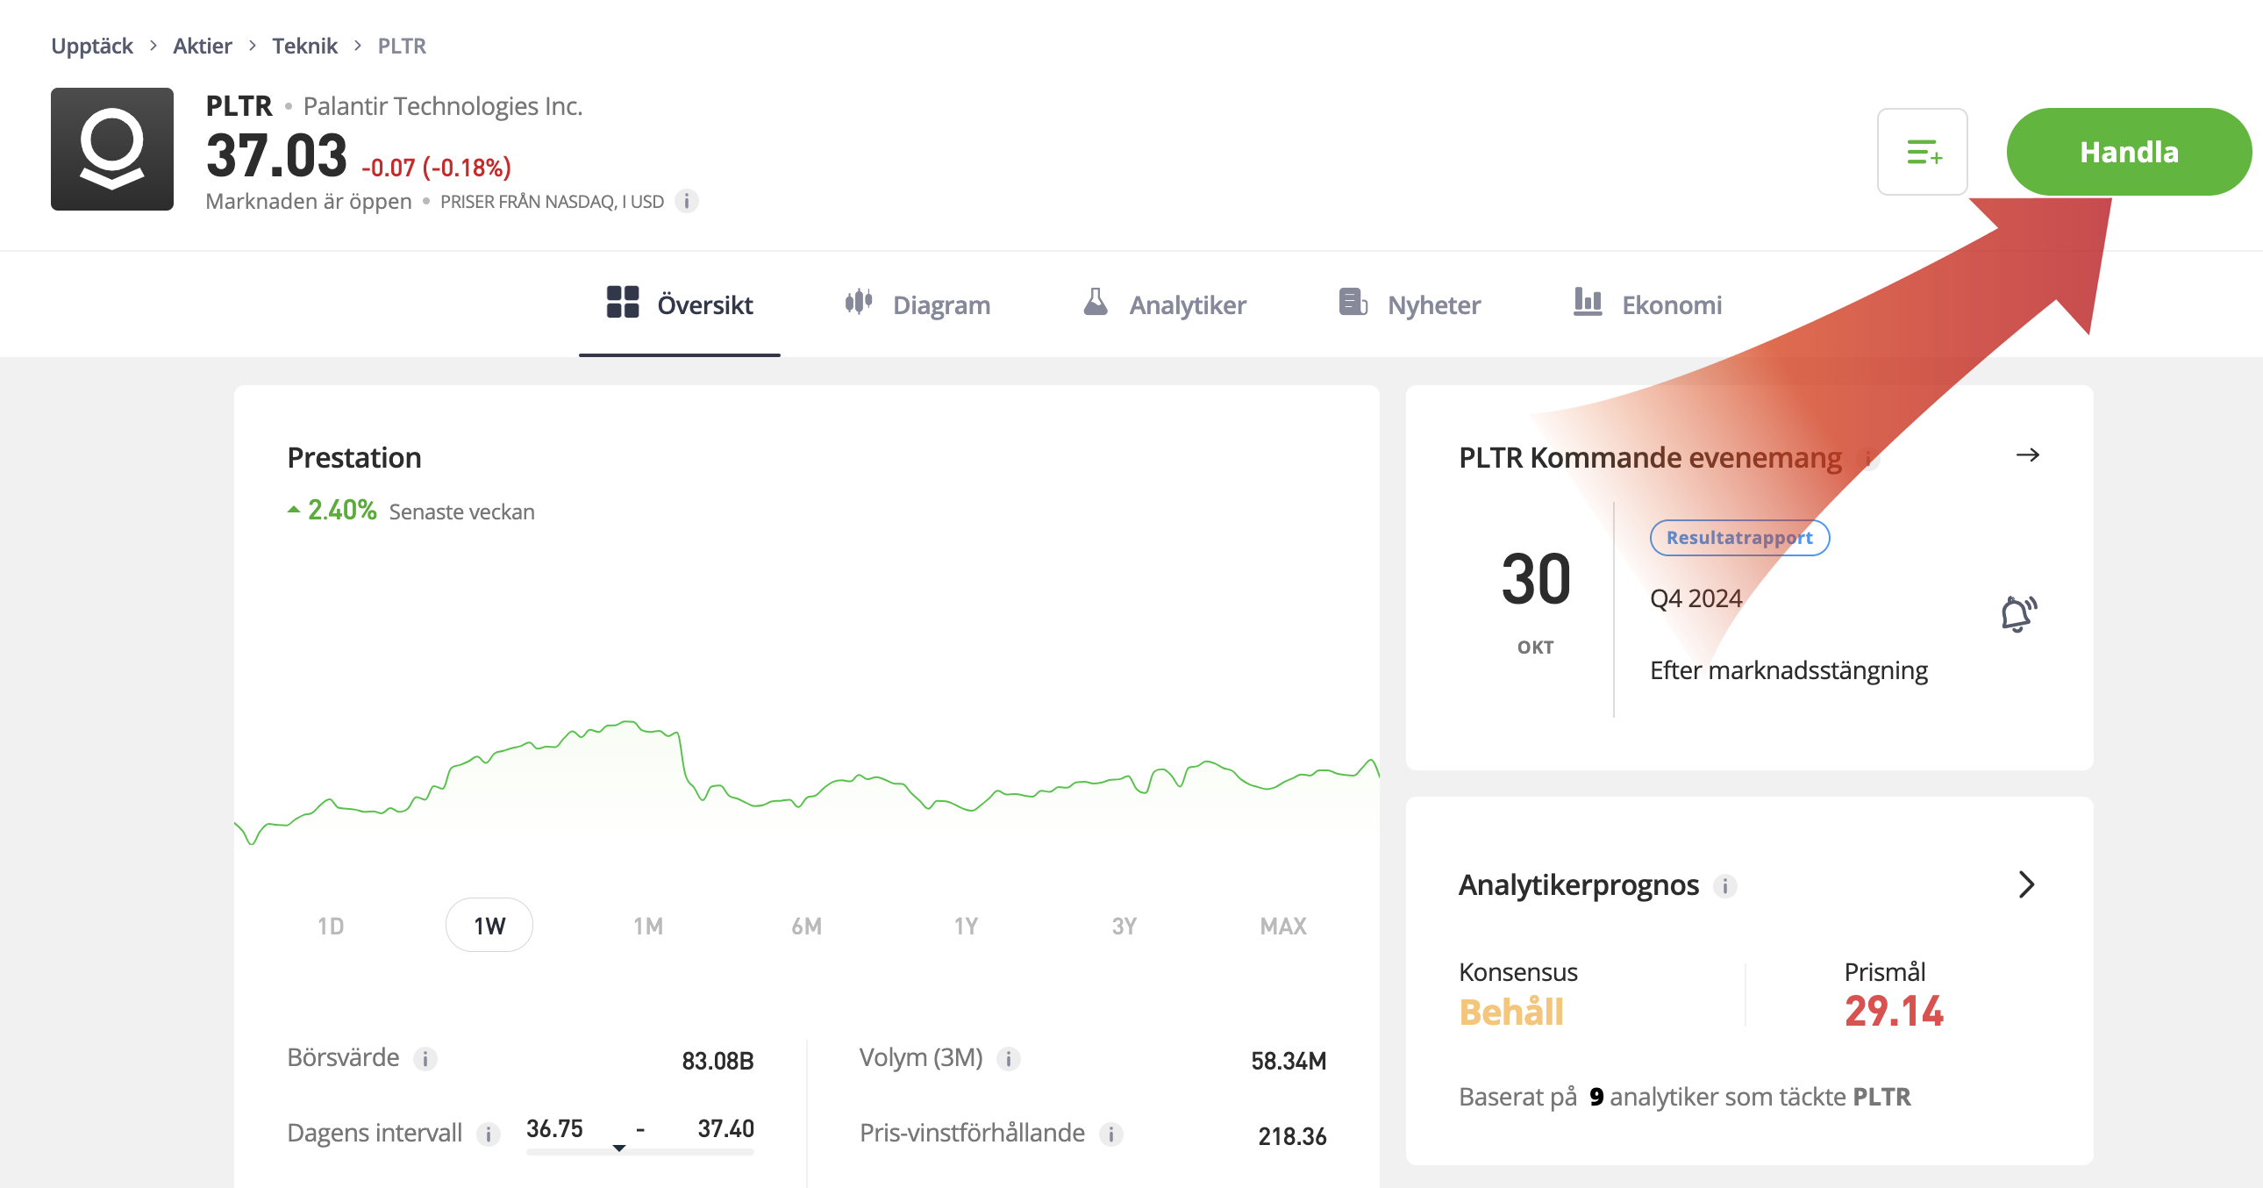This screenshot has width=2263, height=1188.
Task: Select the 1D chart range
Action: pos(331,926)
